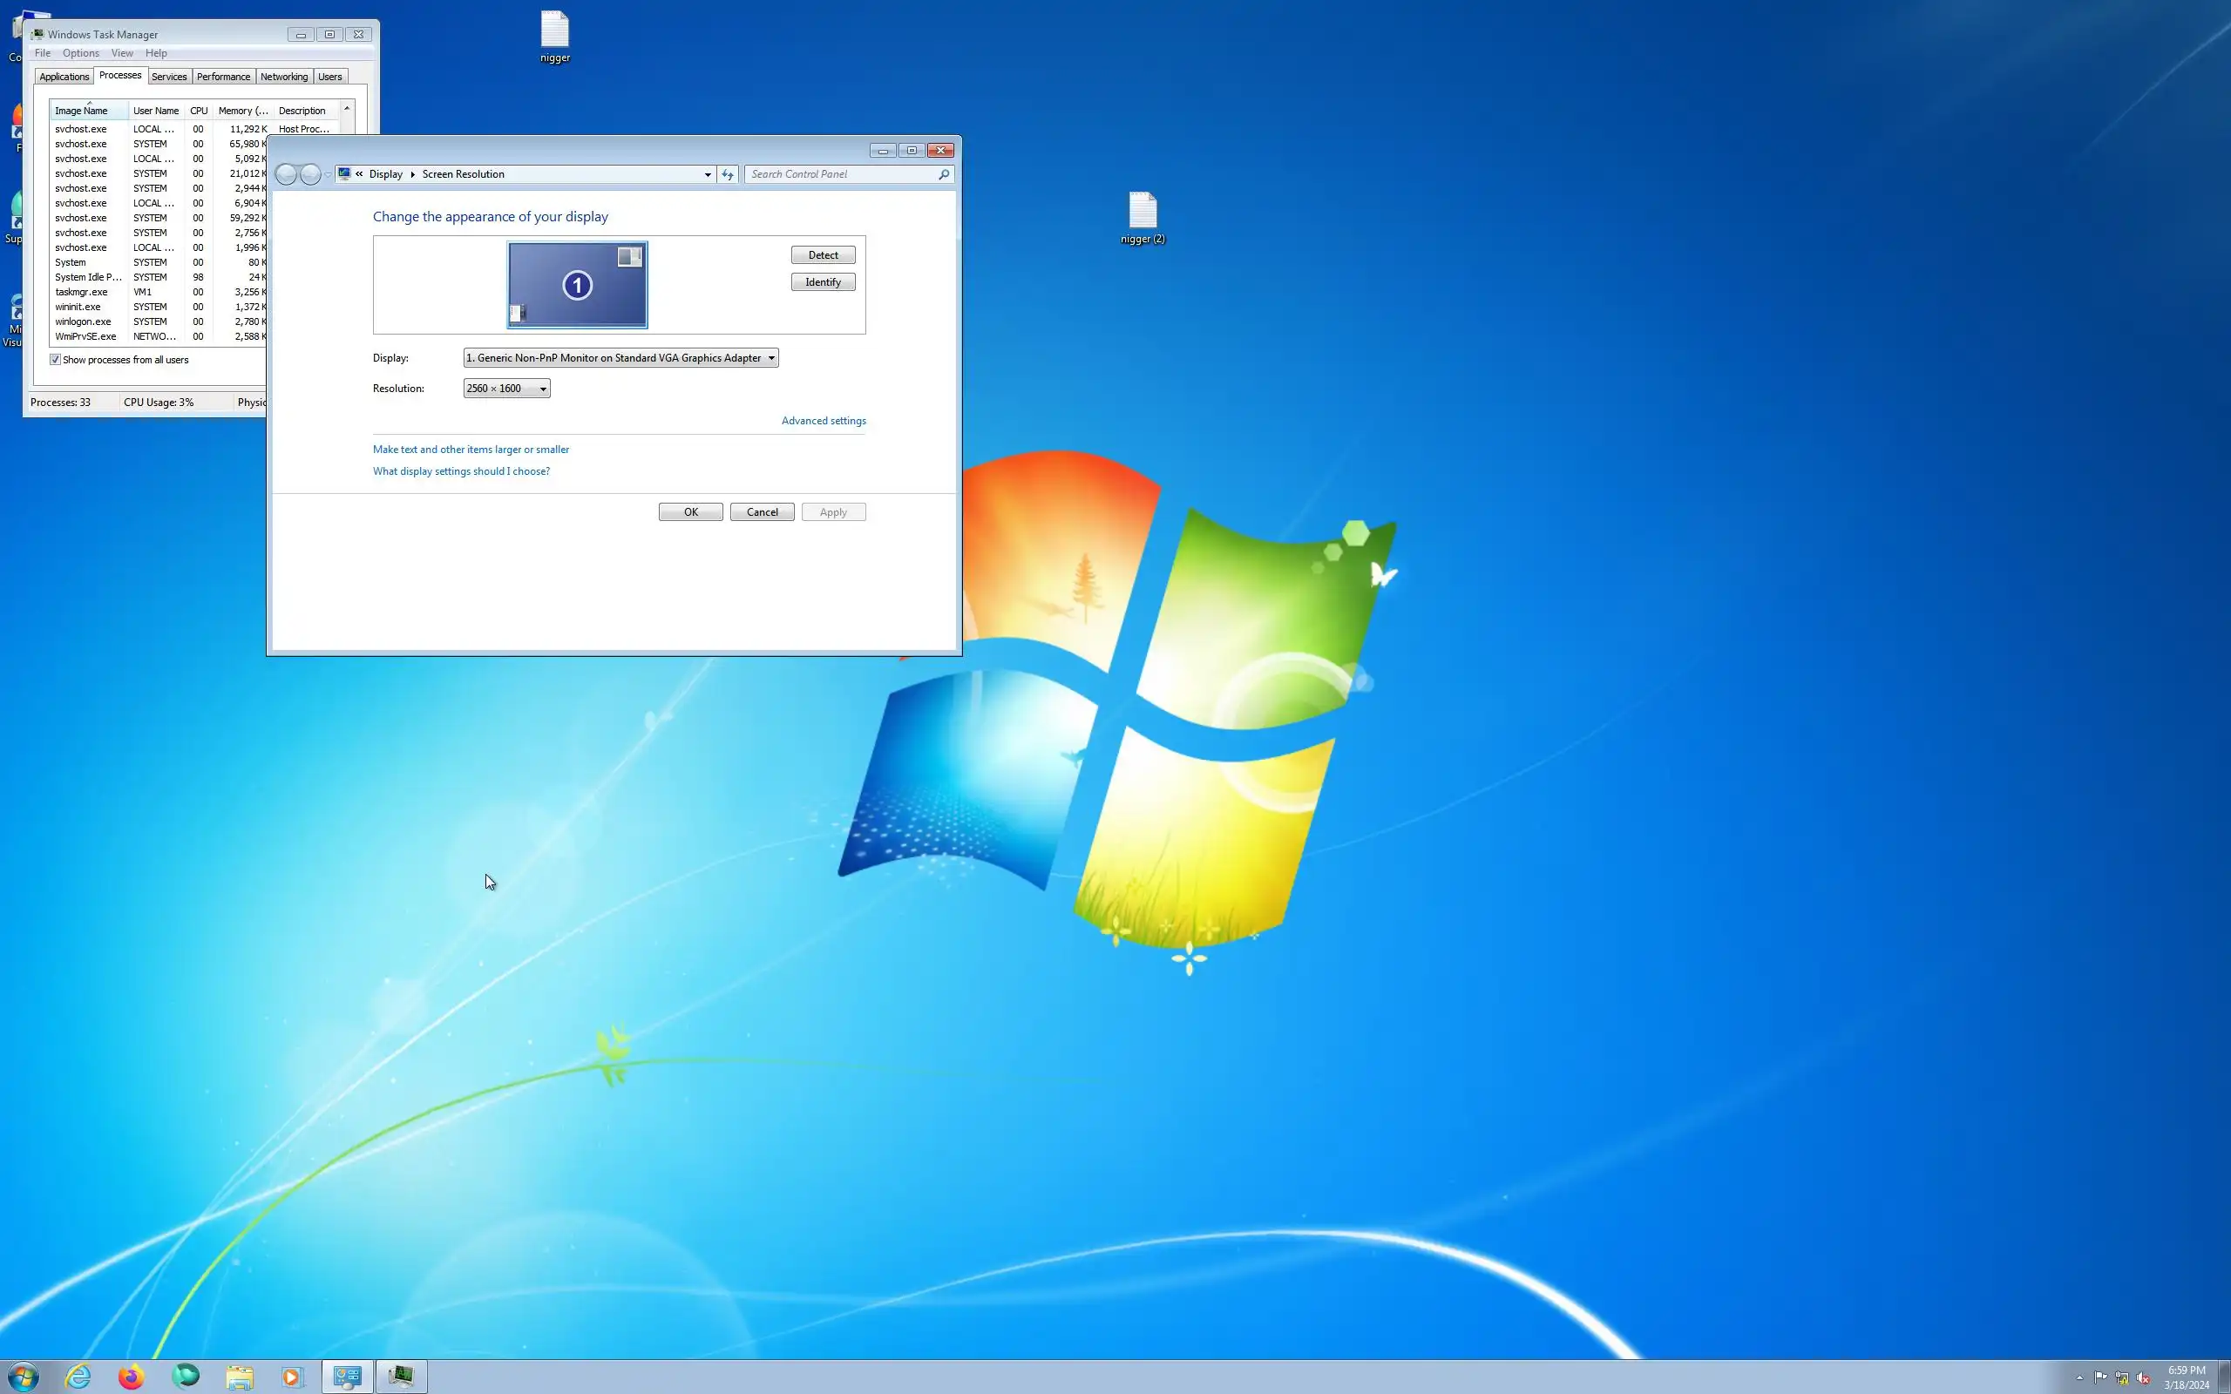
Task: Click the Action Center flag icon
Action: 2101,1377
